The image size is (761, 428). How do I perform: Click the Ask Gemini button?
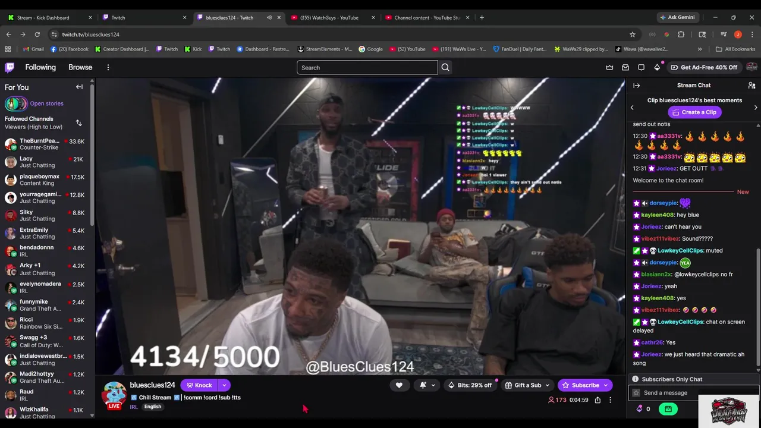click(677, 17)
